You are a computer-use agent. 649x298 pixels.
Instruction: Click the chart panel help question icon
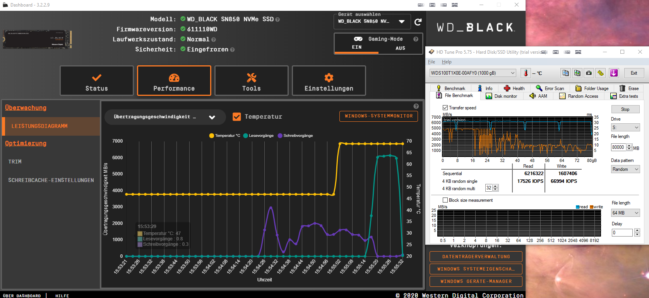416,106
